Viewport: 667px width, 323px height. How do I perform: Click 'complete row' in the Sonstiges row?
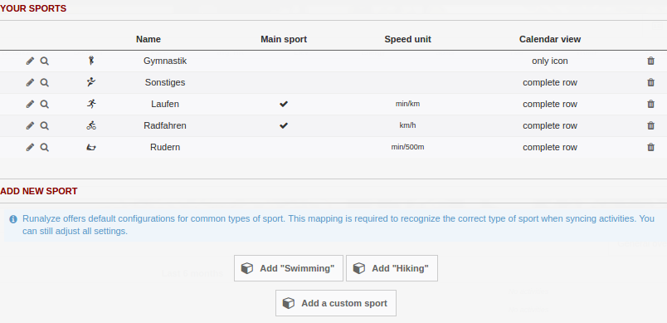[x=550, y=82]
